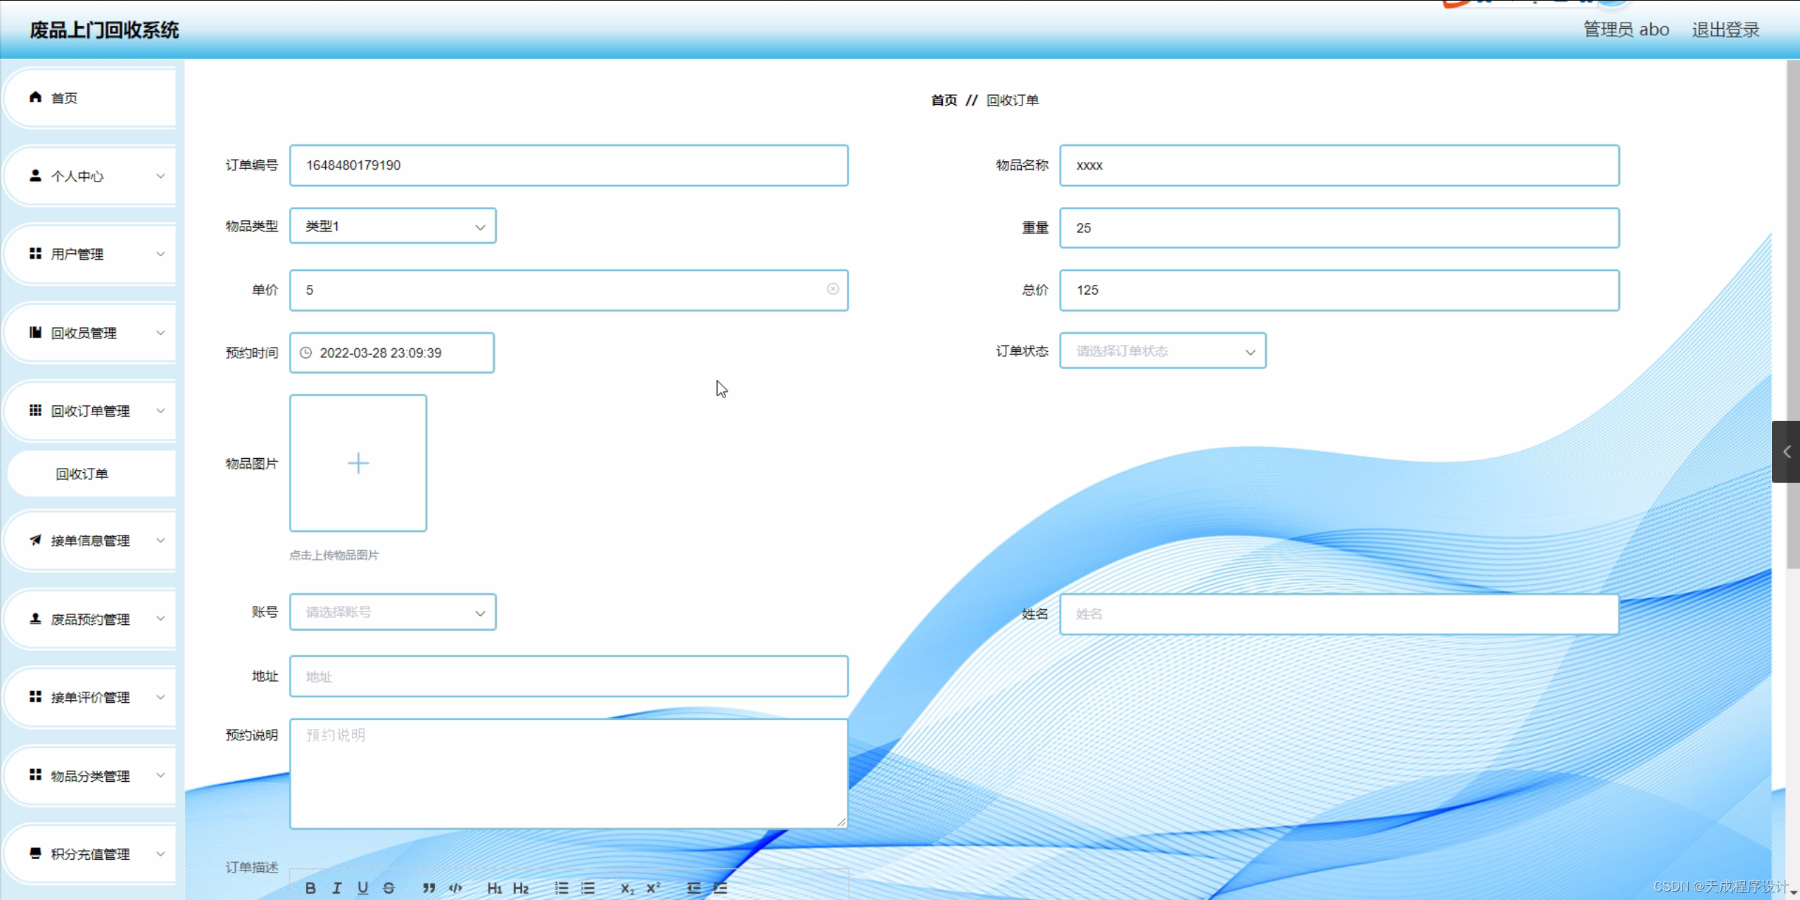This screenshot has height=900, width=1800.
Task: Open the 物品类型 dropdown showing 类型1
Action: click(393, 226)
